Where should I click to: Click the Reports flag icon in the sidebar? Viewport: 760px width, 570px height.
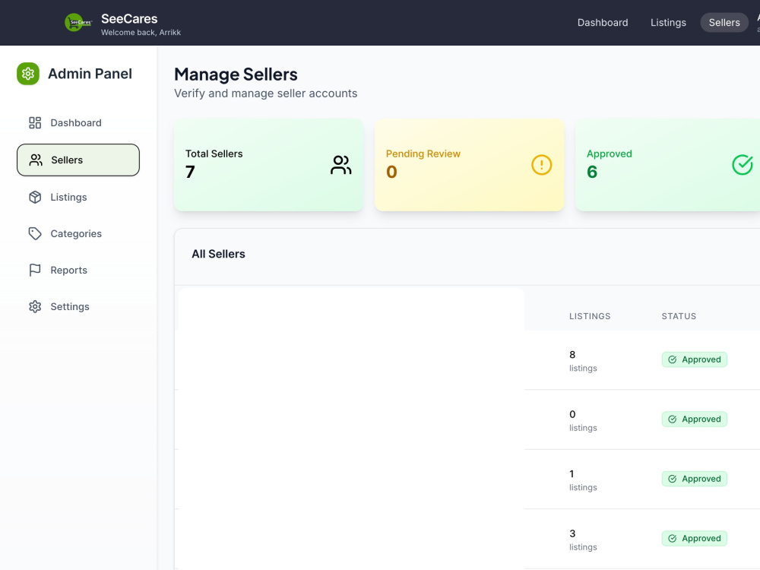(35, 270)
